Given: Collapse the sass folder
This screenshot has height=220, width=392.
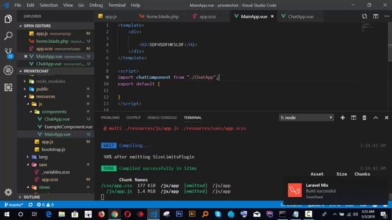Looking at the screenshot, I should tap(28, 164).
